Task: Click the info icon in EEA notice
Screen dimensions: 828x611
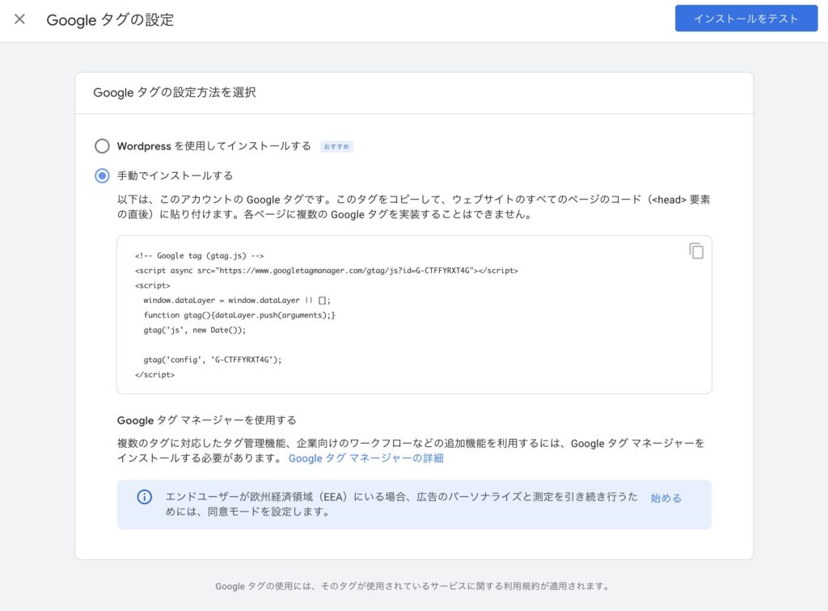Action: [145, 497]
